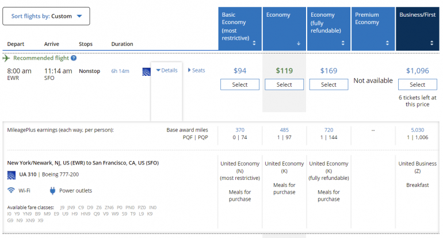Click the Wi-Fi amenity icon

coord(11,190)
